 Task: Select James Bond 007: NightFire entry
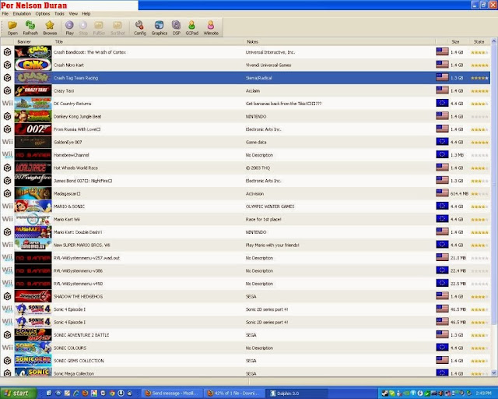point(82,181)
